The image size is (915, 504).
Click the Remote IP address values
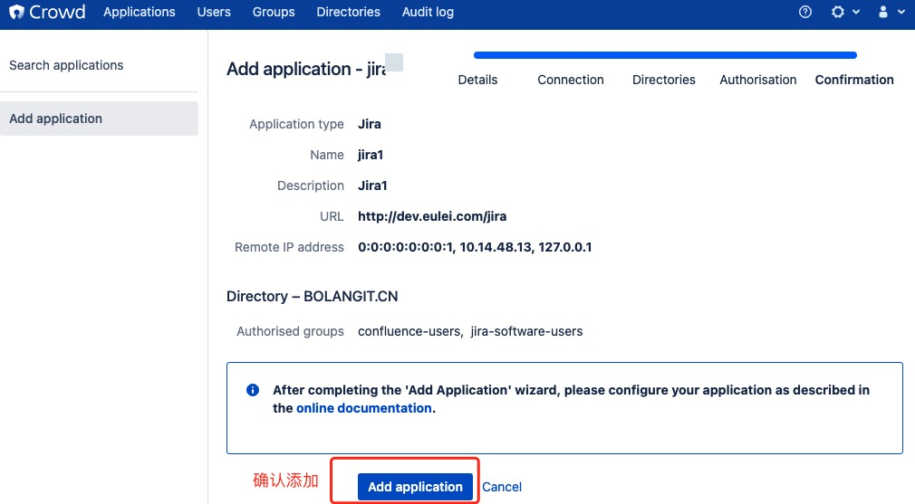(x=475, y=247)
